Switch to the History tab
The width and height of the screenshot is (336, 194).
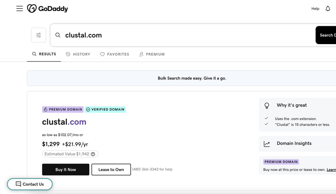pos(78,54)
